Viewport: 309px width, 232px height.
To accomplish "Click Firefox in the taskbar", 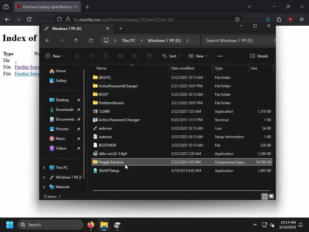I will [91, 225].
